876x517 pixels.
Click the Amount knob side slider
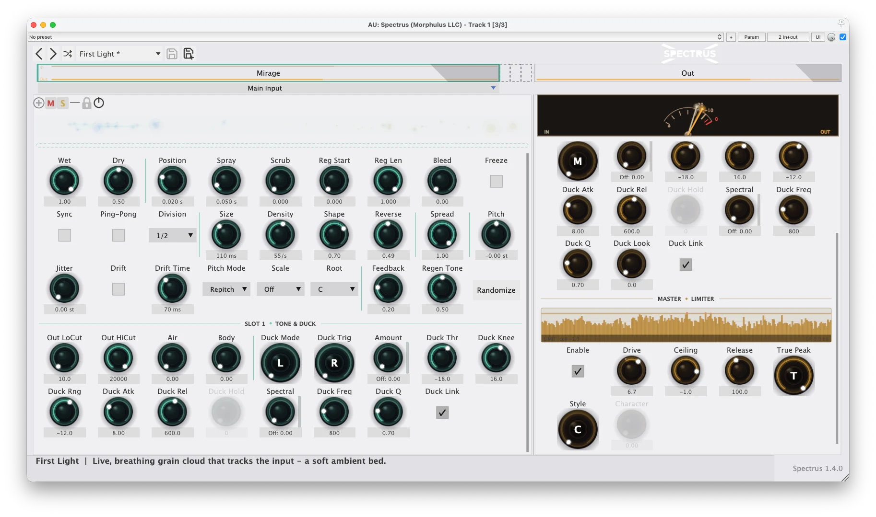(x=407, y=357)
